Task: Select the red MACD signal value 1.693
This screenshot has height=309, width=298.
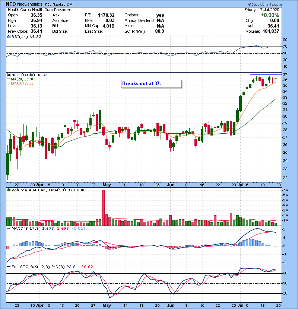Action: [63, 229]
